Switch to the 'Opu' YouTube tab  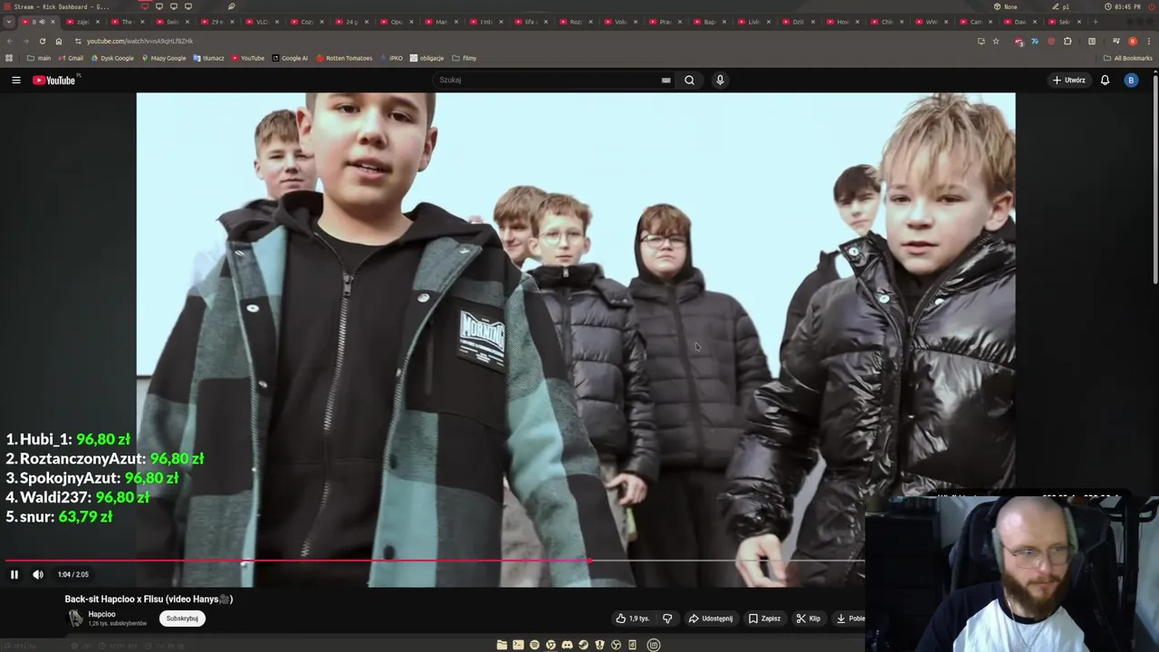pos(396,22)
